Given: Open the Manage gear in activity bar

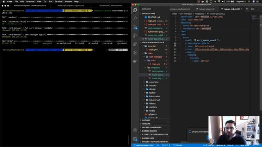Looking at the screenshot, I should pyautogui.click(x=135, y=139).
